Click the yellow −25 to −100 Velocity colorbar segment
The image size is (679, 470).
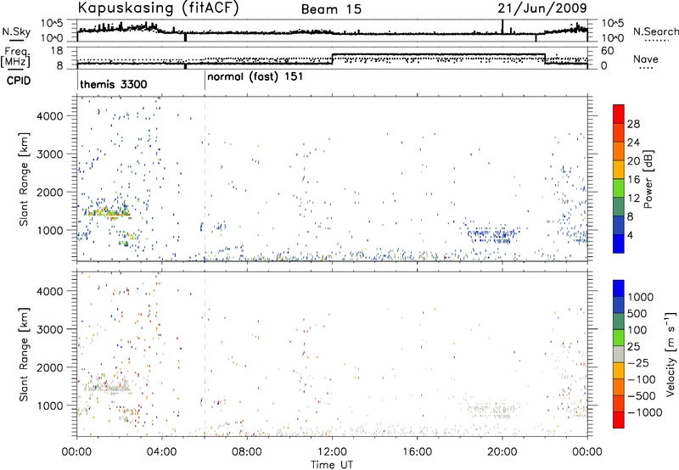[619, 370]
